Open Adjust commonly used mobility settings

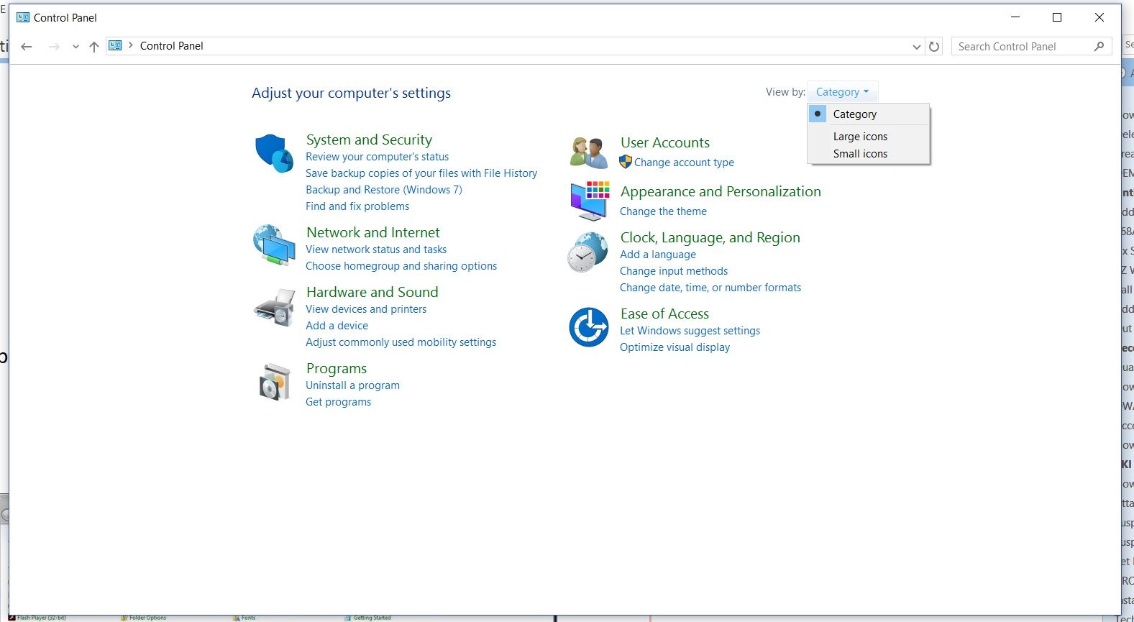coord(401,342)
